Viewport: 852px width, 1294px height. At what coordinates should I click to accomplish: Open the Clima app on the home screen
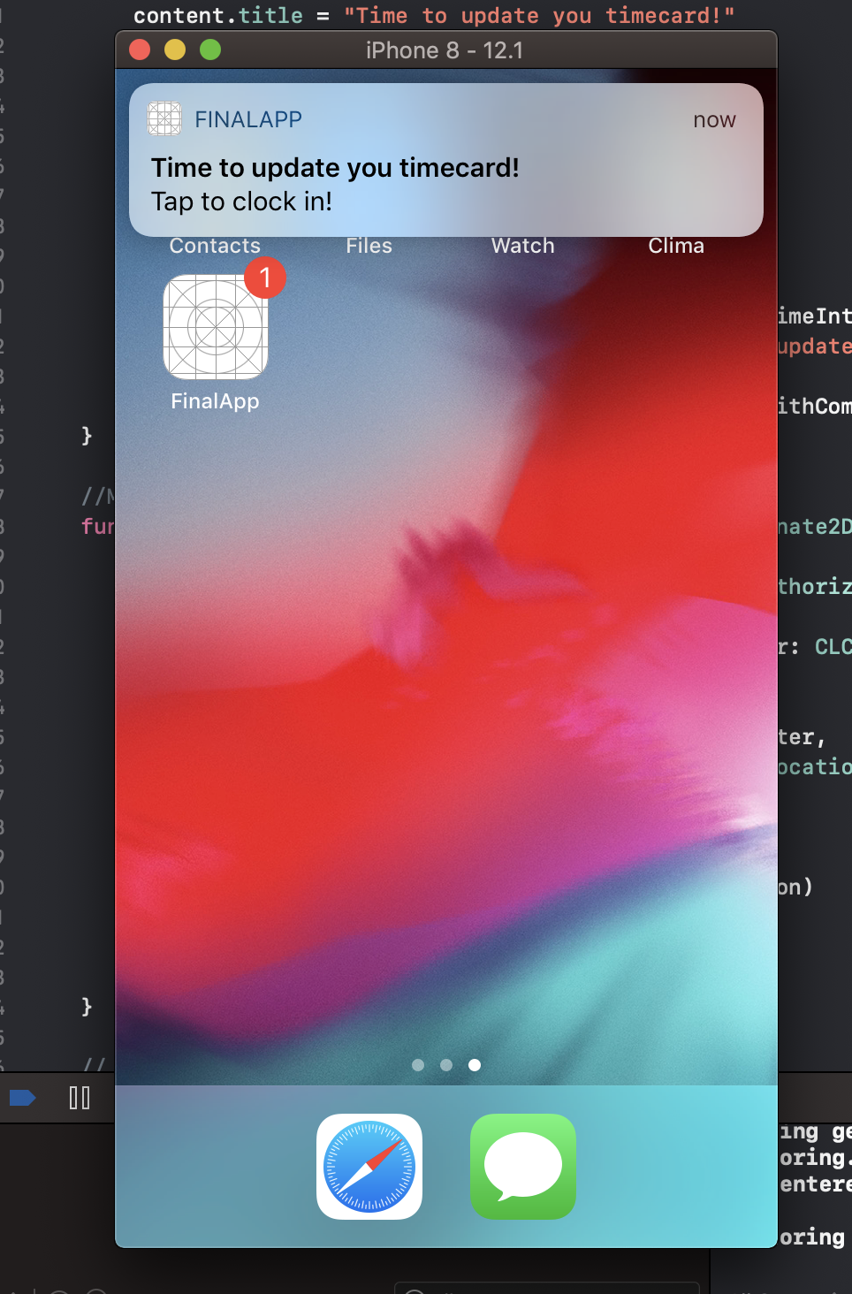click(675, 246)
